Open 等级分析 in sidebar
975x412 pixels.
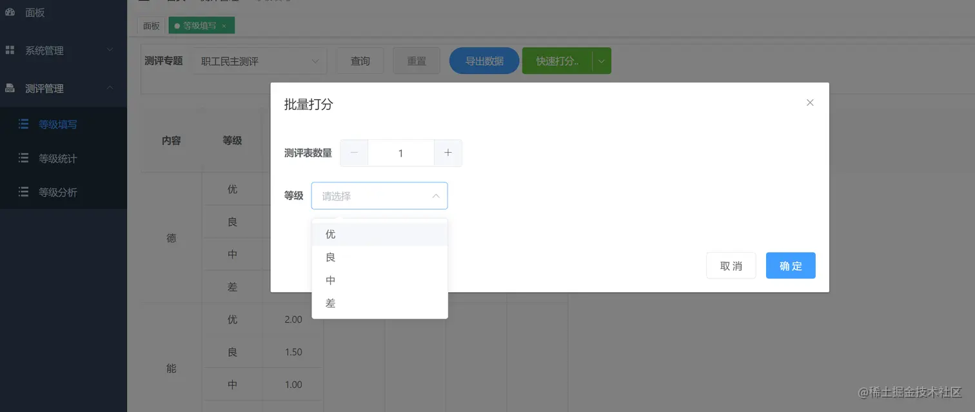63,192
